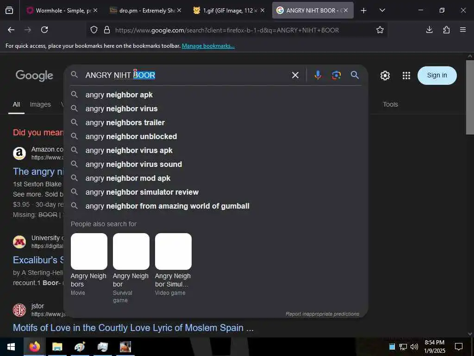
Task: Close the ANGRY NIHT BOOR tab
Action: coord(346,11)
